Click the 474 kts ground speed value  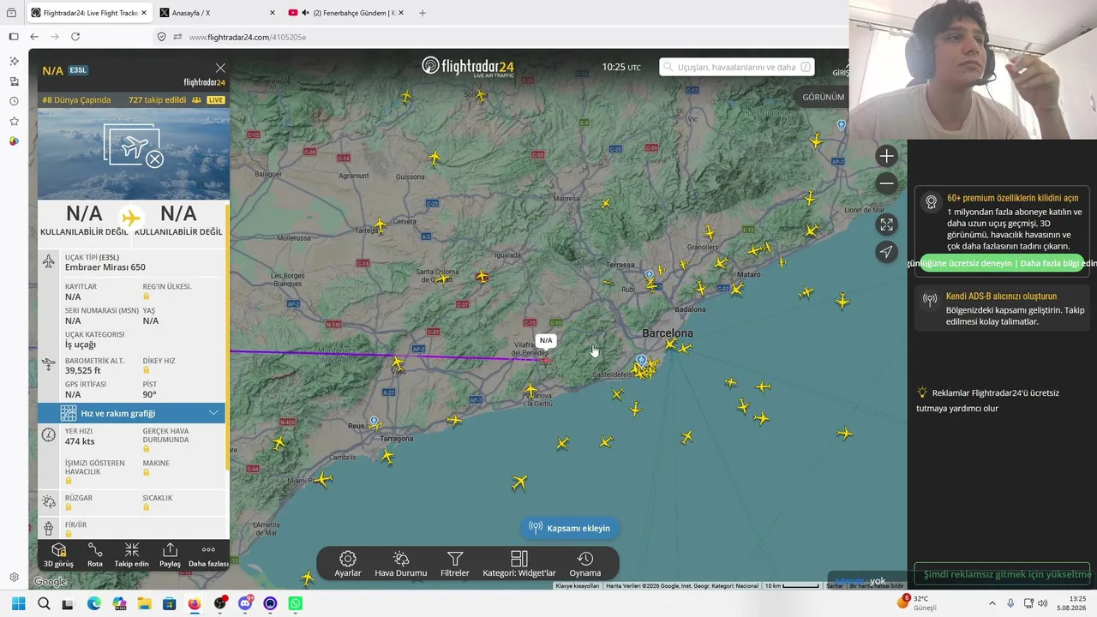coord(80,441)
